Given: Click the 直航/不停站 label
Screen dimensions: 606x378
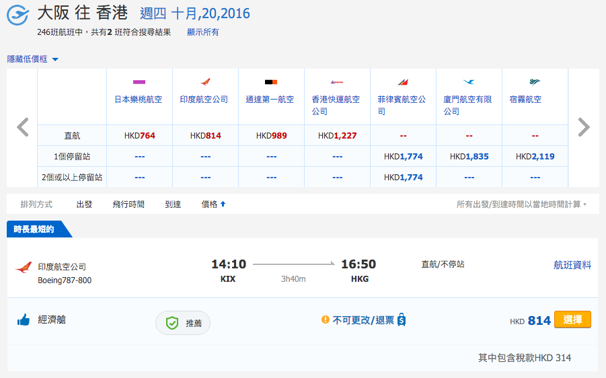Looking at the screenshot, I should (x=443, y=264).
